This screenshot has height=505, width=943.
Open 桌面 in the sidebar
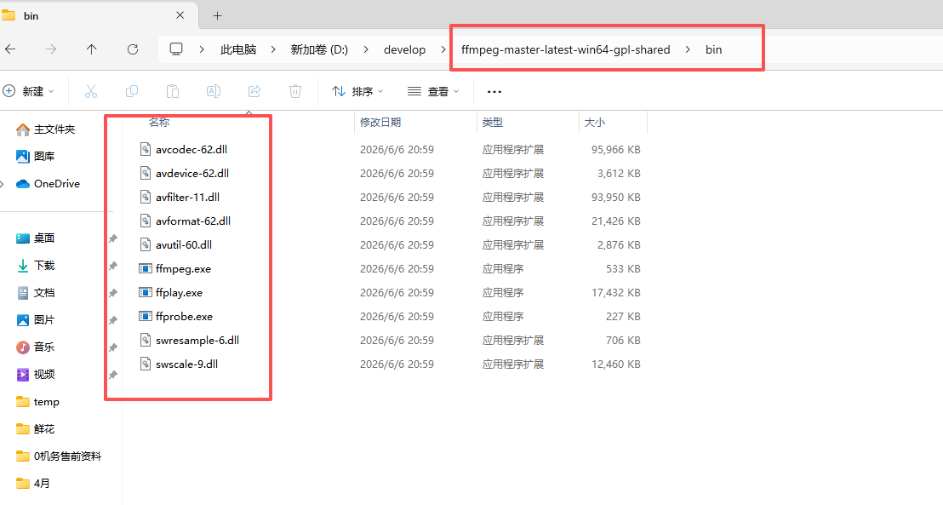(x=36, y=238)
